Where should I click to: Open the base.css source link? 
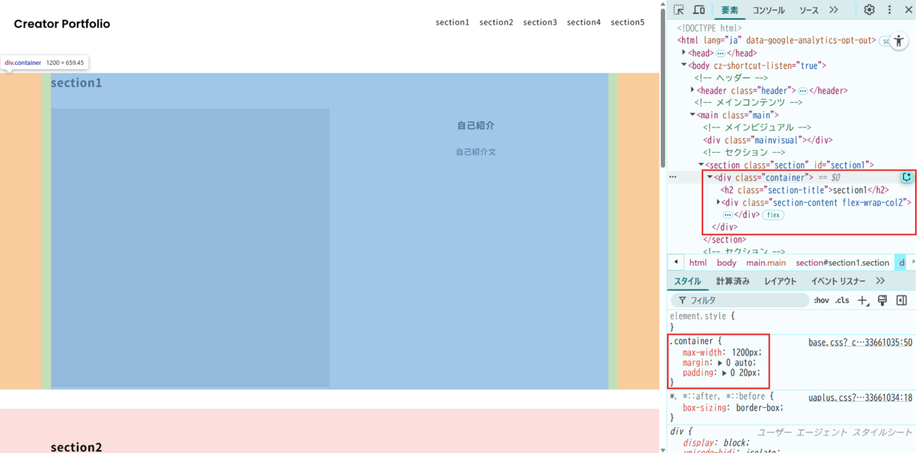pyautogui.click(x=860, y=342)
